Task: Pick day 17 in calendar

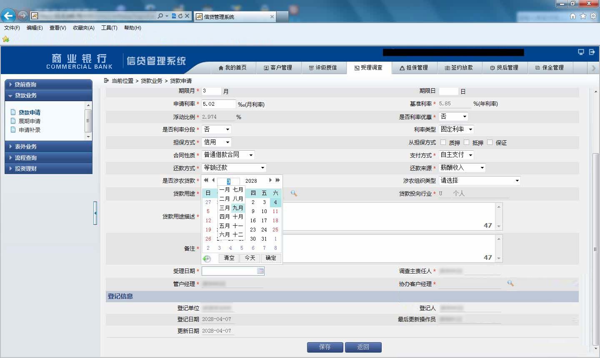Action: (x=264, y=221)
